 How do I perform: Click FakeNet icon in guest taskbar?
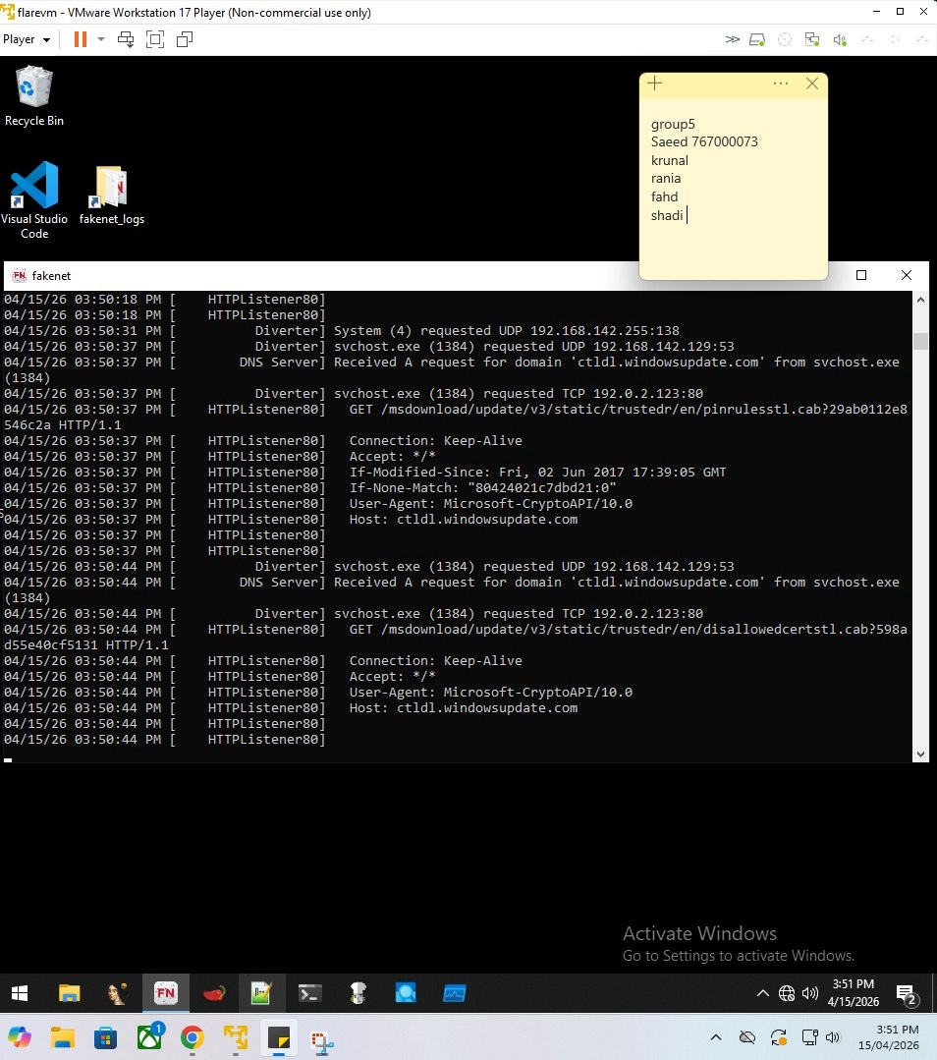[164, 993]
